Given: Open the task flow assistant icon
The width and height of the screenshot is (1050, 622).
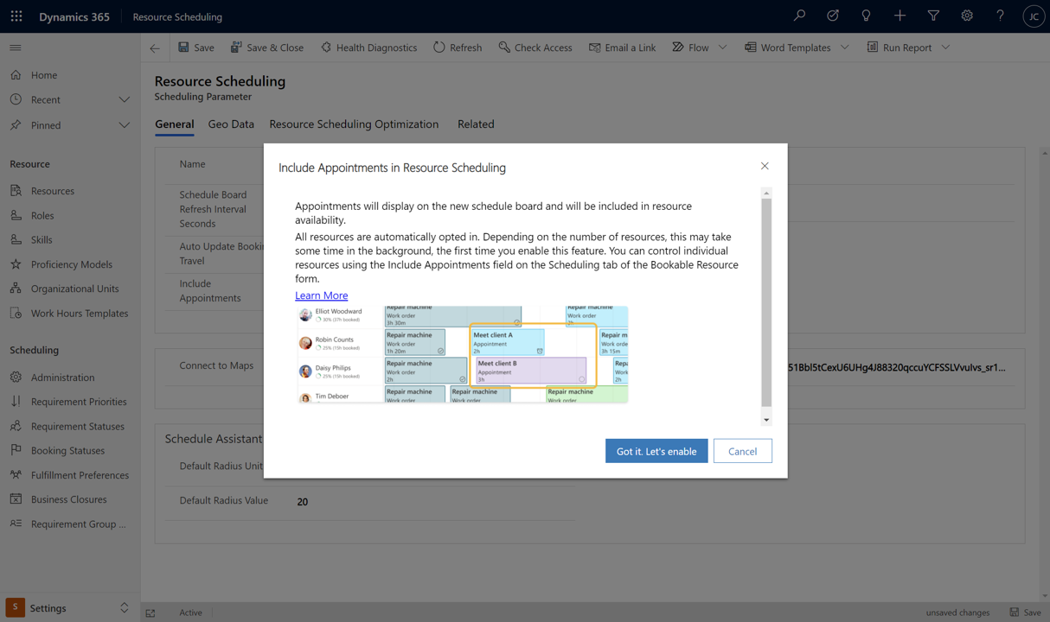Looking at the screenshot, I should coord(833,16).
